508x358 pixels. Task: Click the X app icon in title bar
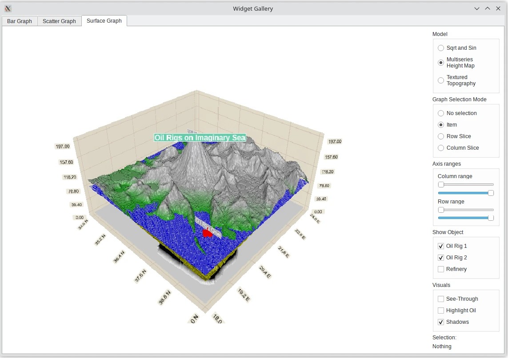8,8
